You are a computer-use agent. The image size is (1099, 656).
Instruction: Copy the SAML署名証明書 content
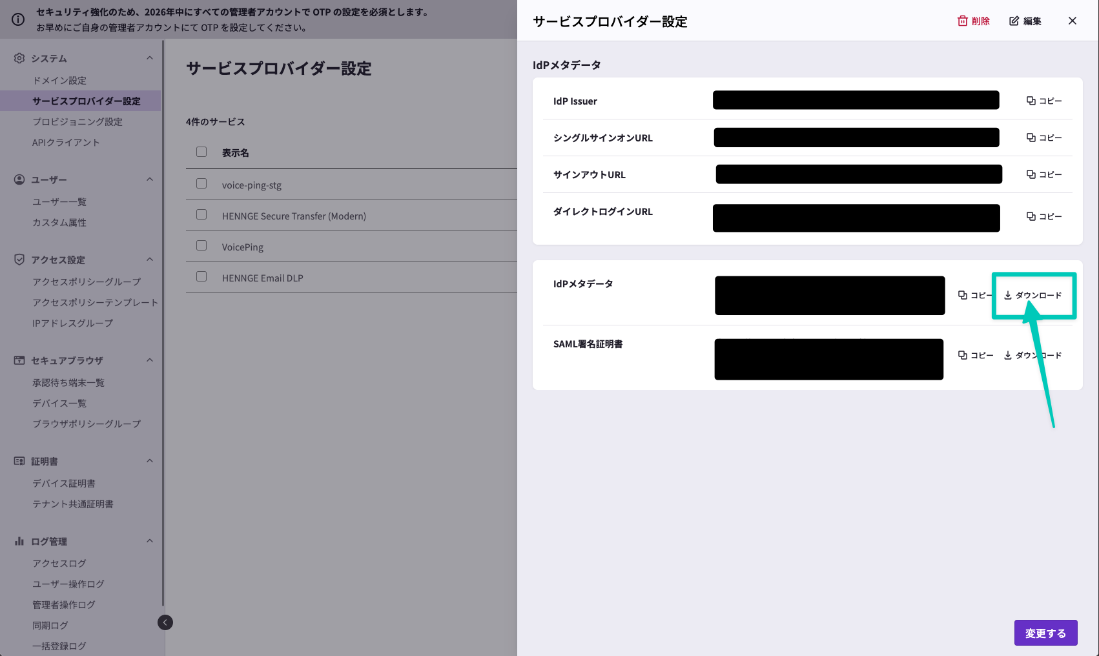(x=976, y=355)
